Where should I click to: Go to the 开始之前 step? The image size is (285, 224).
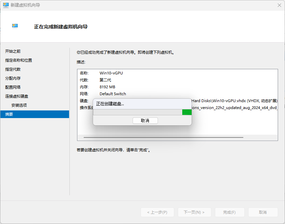(13, 51)
